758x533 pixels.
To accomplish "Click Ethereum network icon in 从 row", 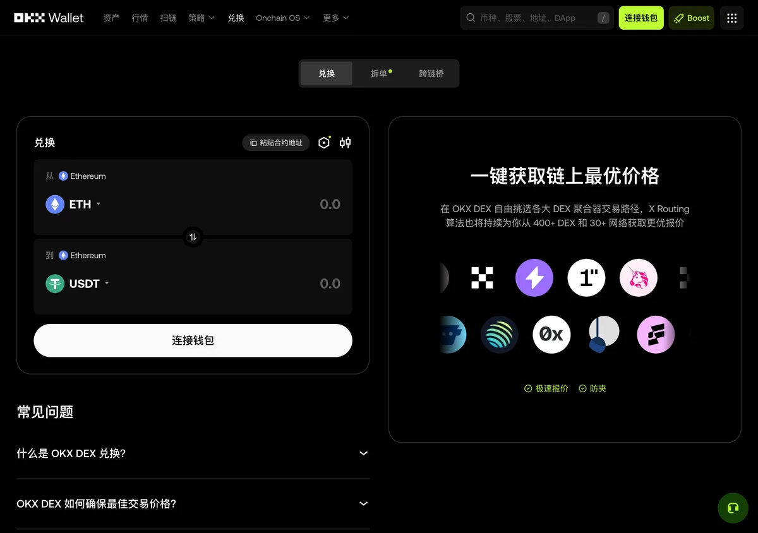I will click(63, 176).
